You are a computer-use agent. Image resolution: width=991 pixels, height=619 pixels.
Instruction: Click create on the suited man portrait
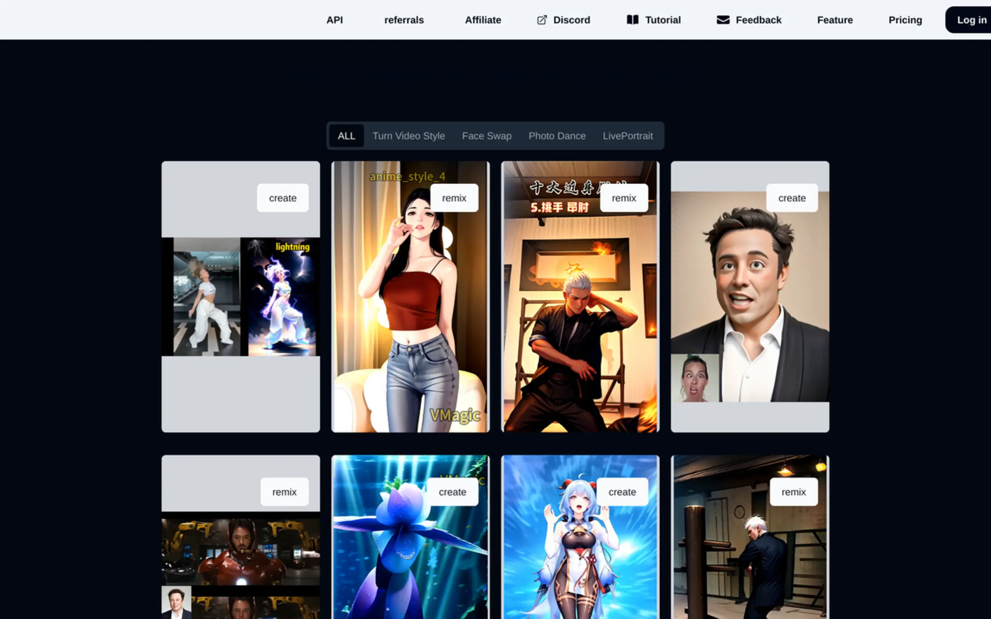click(792, 198)
